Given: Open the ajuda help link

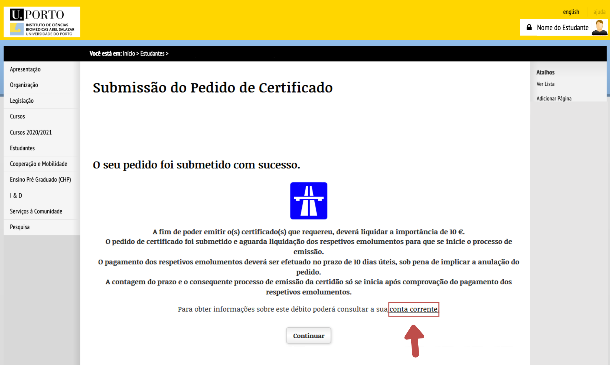Looking at the screenshot, I should tap(599, 12).
